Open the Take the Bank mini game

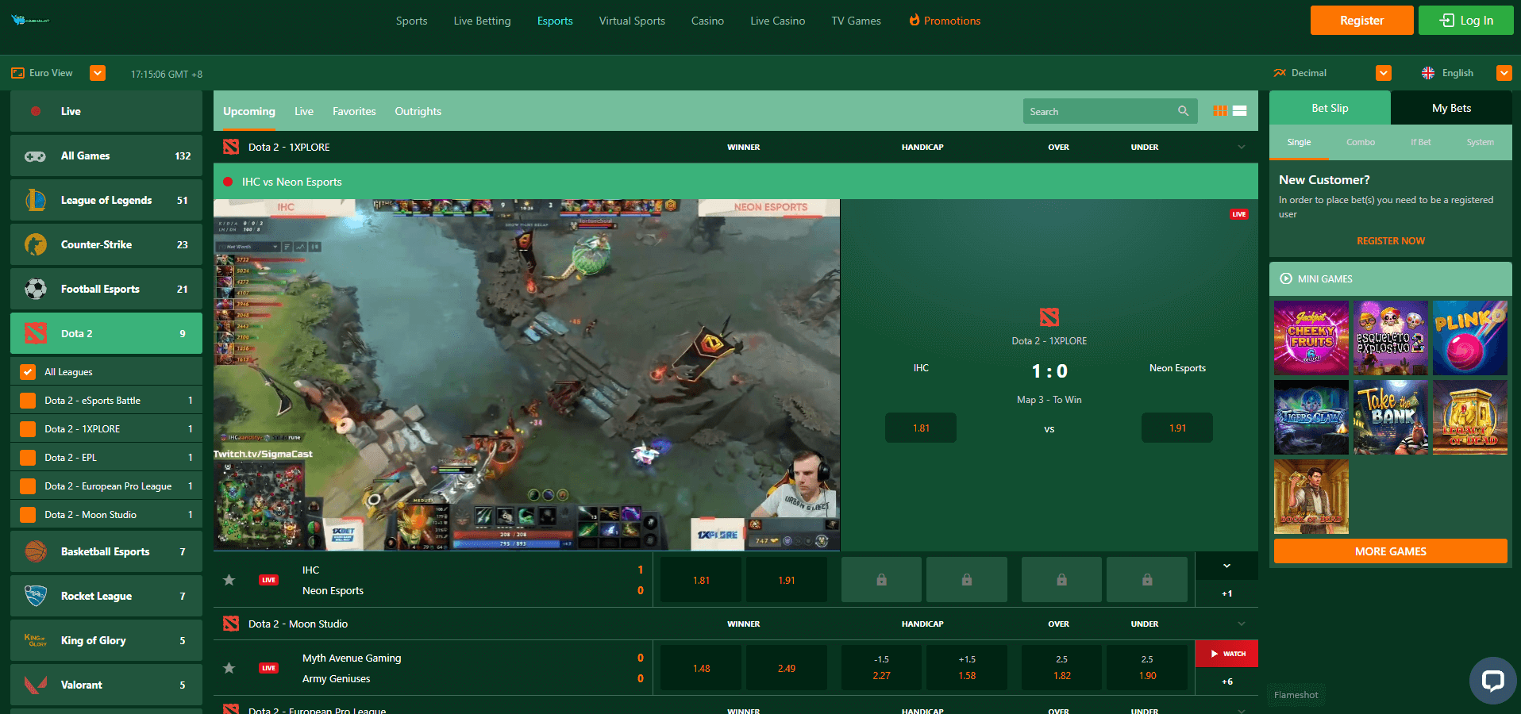pyautogui.click(x=1390, y=417)
